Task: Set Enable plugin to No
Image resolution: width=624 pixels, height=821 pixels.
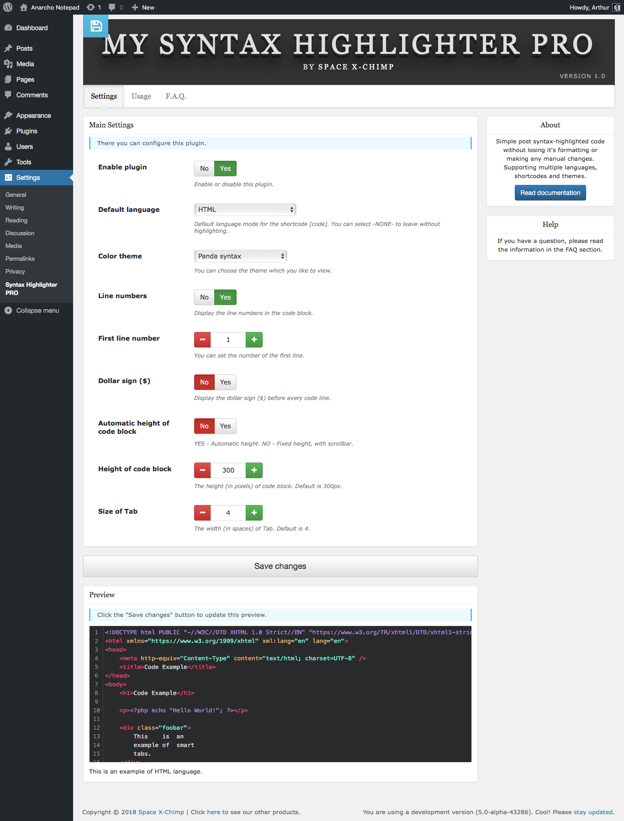Action: (x=204, y=168)
